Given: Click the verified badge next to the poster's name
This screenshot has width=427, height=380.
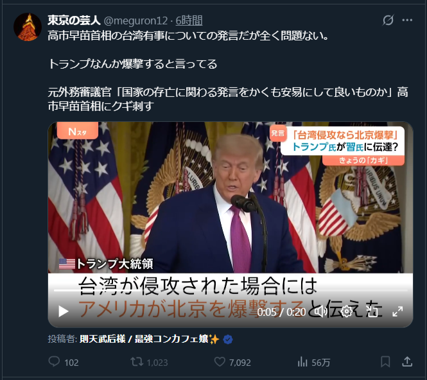Looking at the screenshot, I should (x=228, y=340).
